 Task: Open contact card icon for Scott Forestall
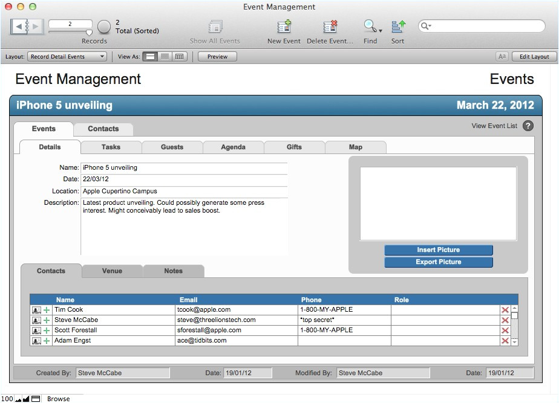click(x=36, y=330)
